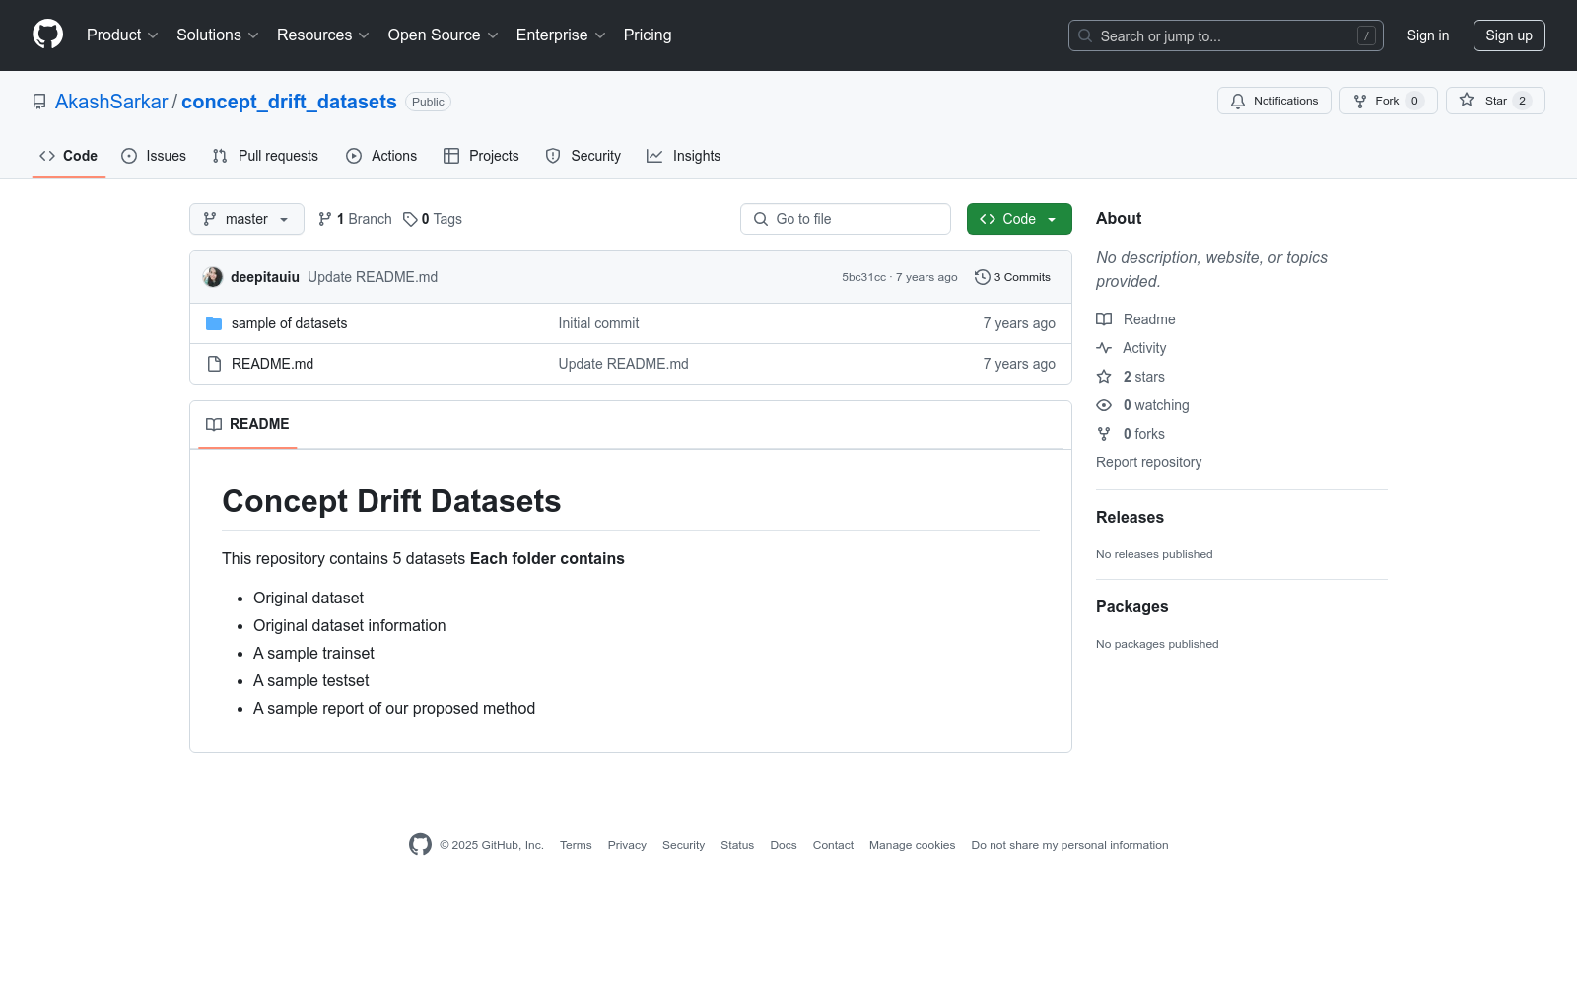Switch to the Projects tab
1577x986 pixels.
point(481,156)
